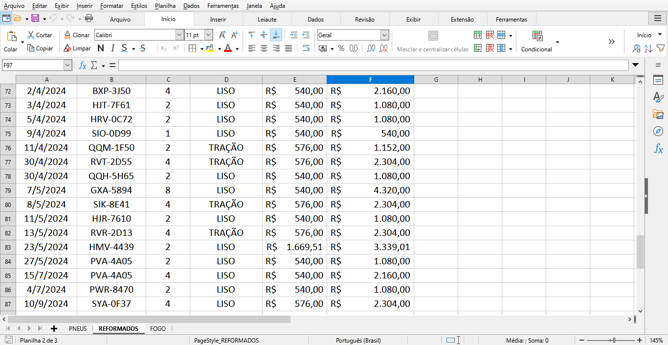Click the Condicional formatting button
Screen dimensions: 668x345
coord(537,42)
